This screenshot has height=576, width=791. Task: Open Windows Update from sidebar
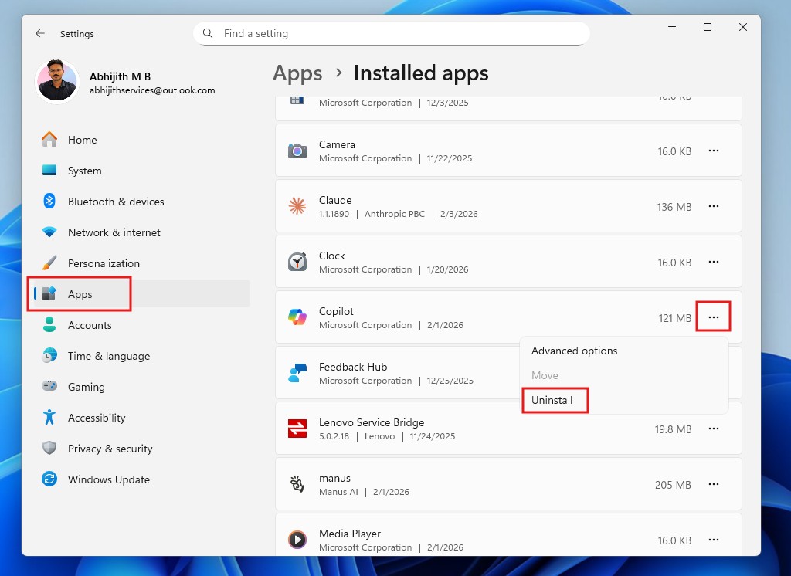point(109,479)
